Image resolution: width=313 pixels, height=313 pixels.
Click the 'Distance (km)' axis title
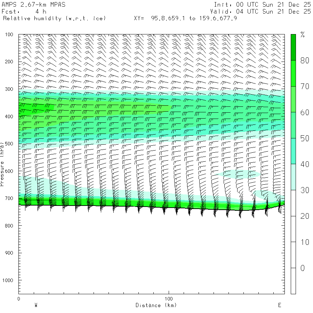pyautogui.click(x=156, y=305)
